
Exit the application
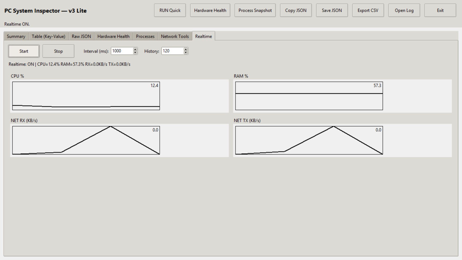click(440, 11)
